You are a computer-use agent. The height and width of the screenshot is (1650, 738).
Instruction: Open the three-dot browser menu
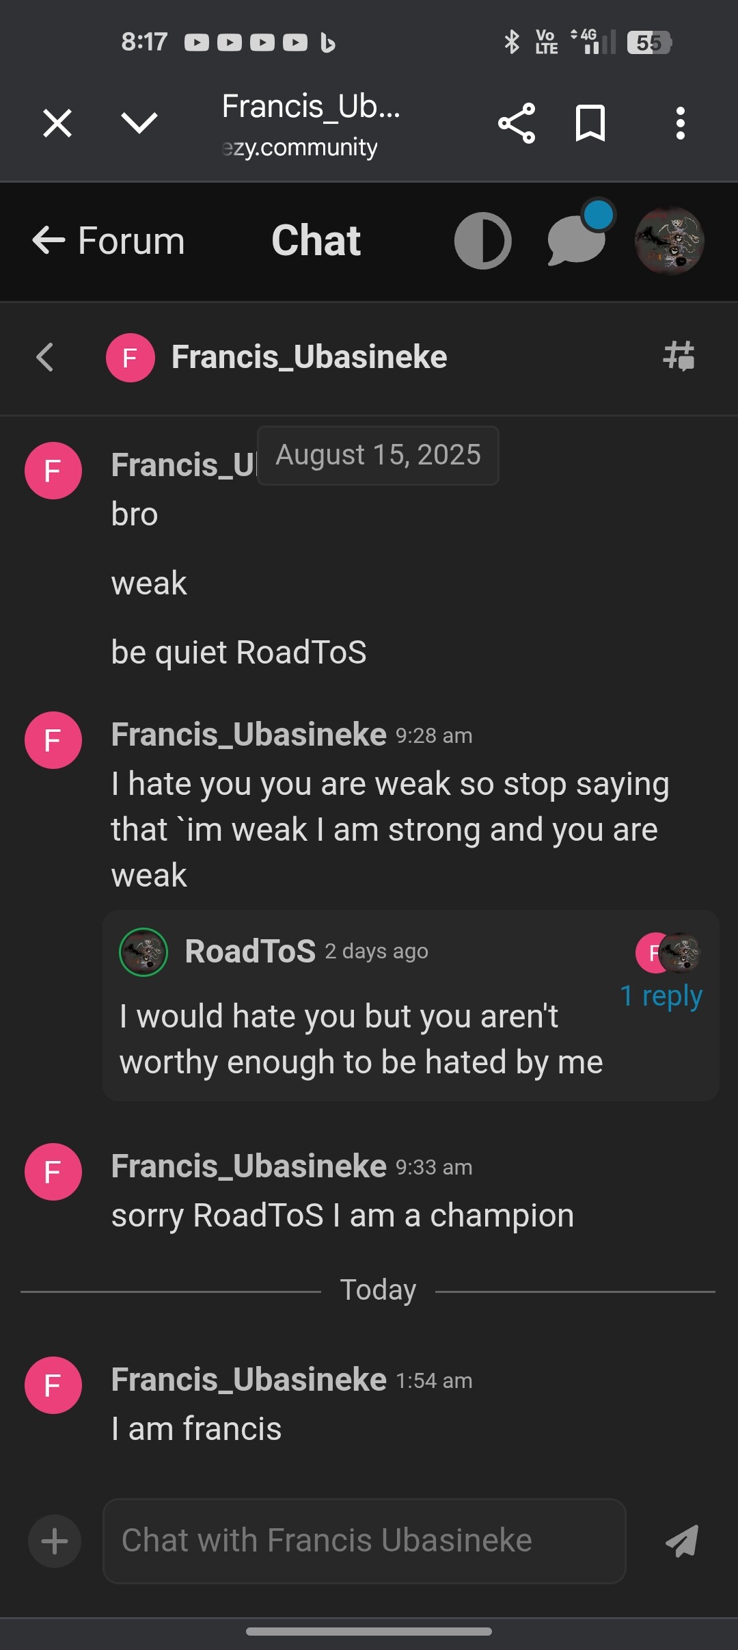tap(680, 124)
